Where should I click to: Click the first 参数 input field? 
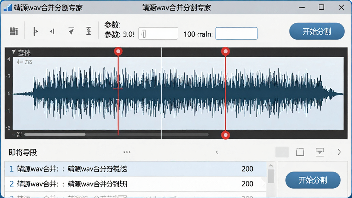158,33
